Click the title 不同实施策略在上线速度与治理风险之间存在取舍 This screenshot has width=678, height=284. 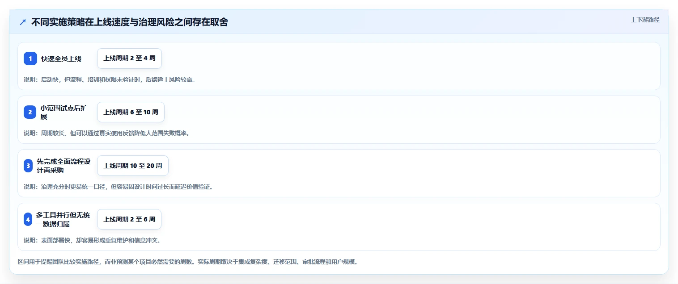coord(130,22)
